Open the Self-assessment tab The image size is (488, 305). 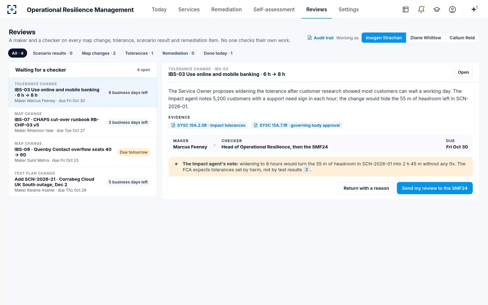tap(274, 9)
